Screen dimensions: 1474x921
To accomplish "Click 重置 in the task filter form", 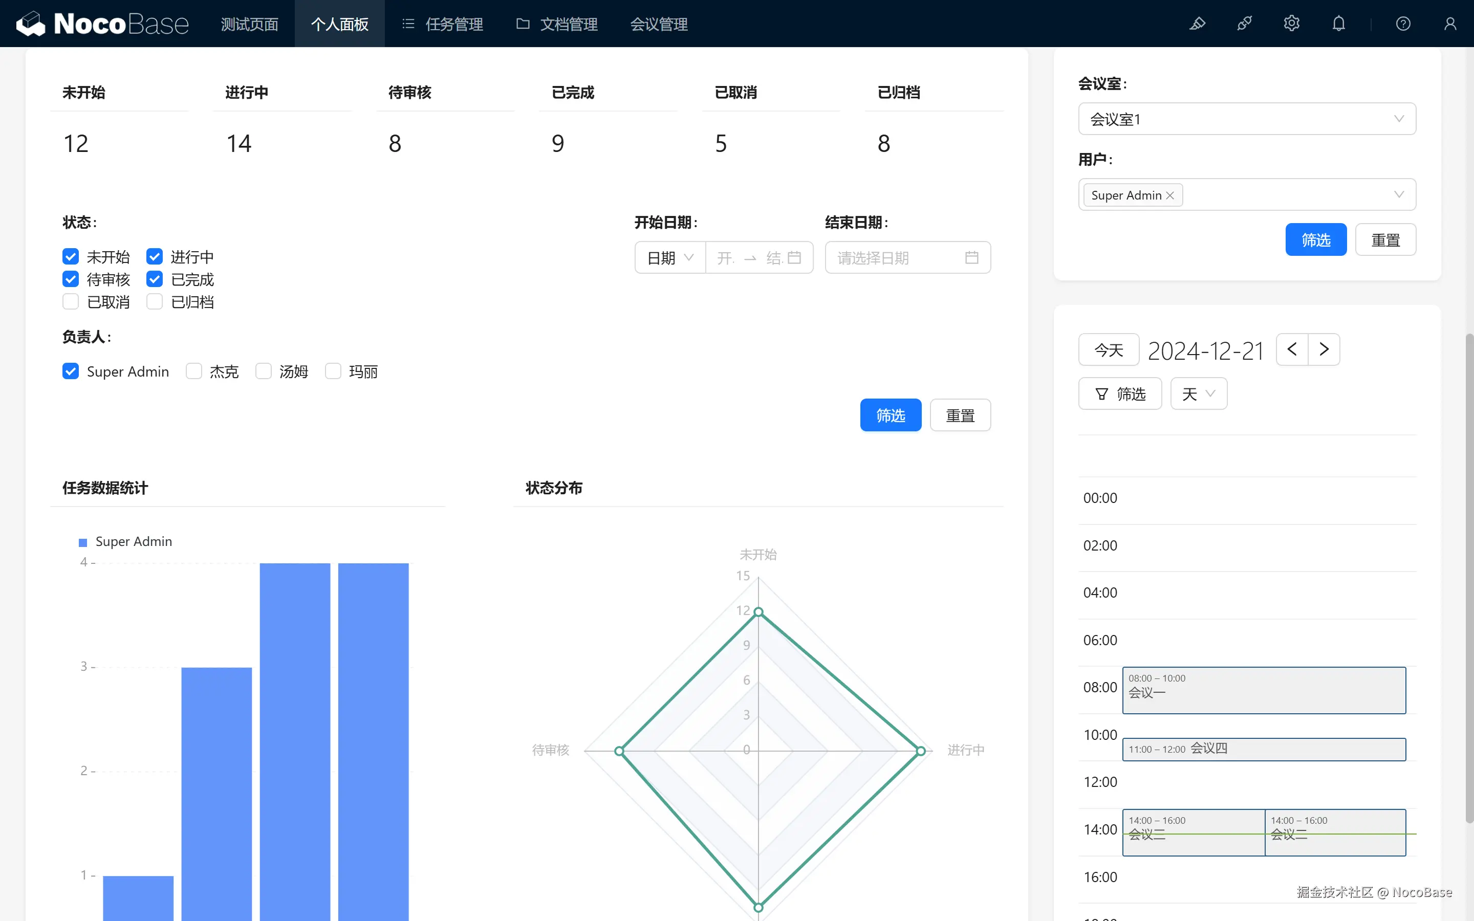I will point(960,415).
